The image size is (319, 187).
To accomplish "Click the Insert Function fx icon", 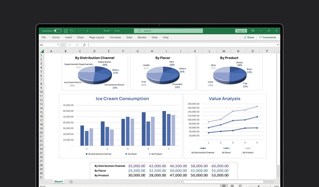I will click(x=84, y=45).
